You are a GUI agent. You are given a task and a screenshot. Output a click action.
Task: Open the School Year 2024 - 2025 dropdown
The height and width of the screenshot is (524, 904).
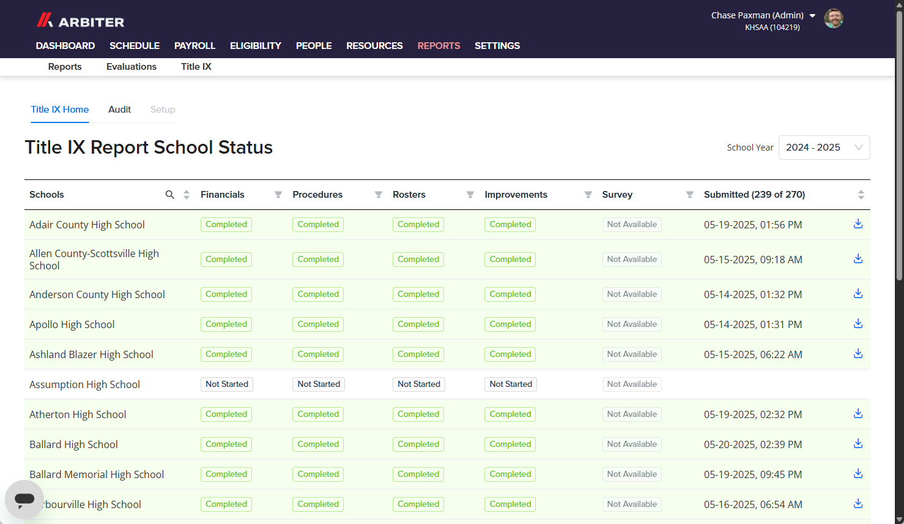point(824,148)
